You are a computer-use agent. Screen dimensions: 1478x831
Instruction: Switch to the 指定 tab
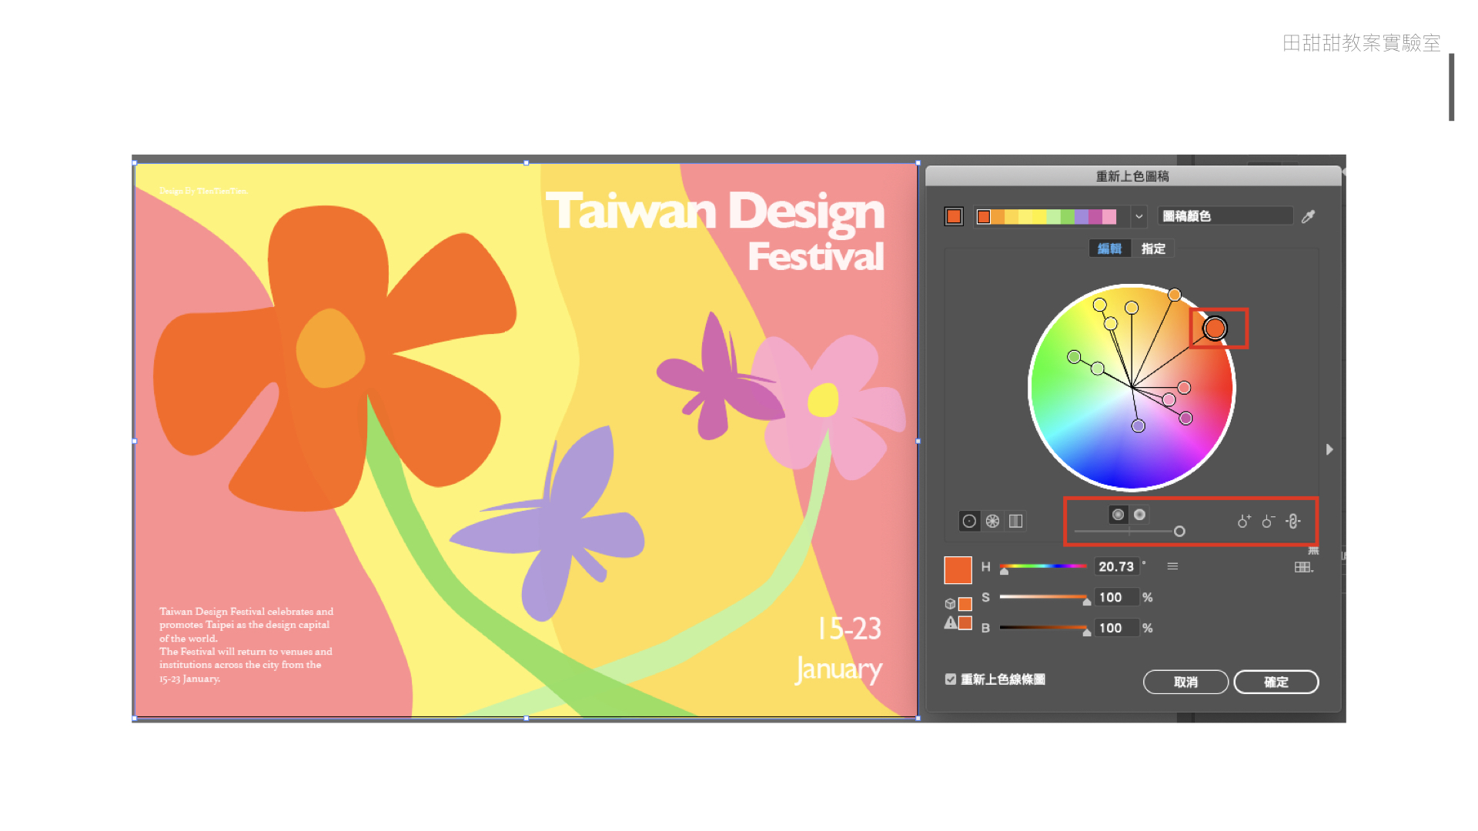pos(1153,249)
